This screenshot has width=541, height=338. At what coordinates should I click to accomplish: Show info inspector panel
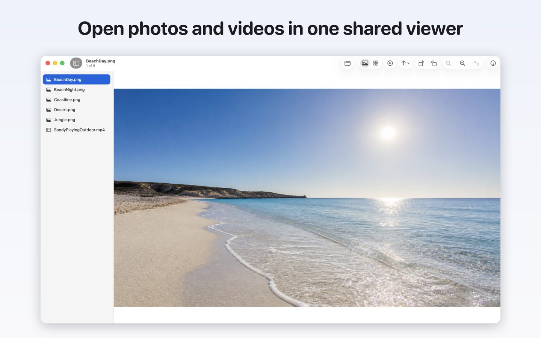tap(493, 63)
